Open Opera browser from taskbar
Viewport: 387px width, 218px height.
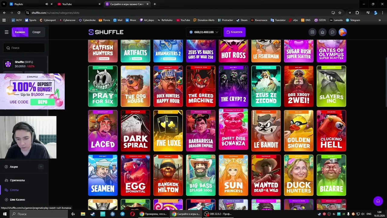click(132, 214)
